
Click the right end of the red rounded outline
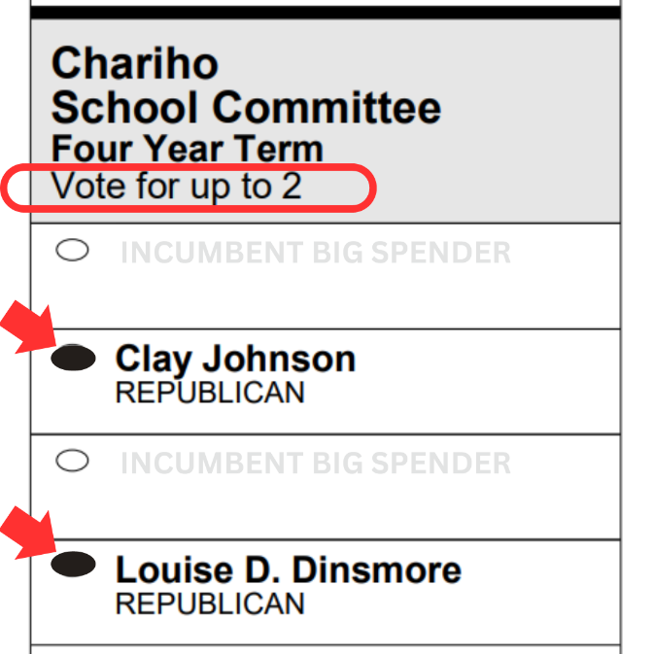click(x=372, y=187)
